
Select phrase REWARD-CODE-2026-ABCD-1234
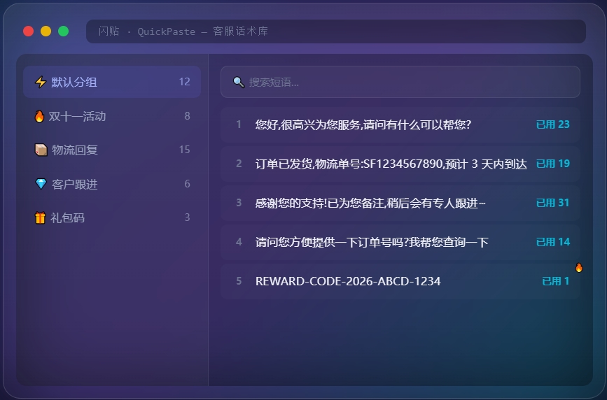click(x=400, y=281)
